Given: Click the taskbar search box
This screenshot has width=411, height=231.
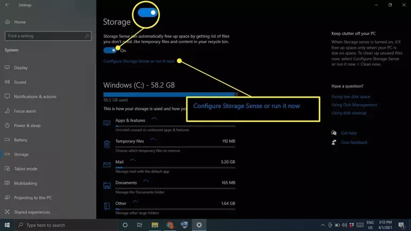Looking at the screenshot, I should tap(66, 225).
